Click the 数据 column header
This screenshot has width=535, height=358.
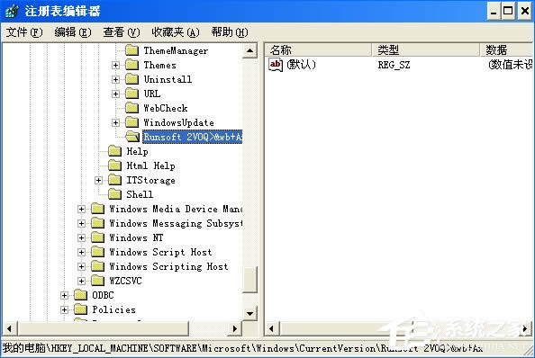coord(507,50)
